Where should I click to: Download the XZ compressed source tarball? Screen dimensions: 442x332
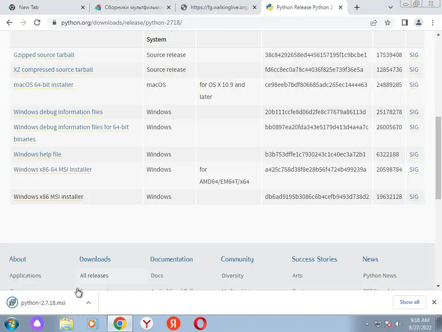53,70
